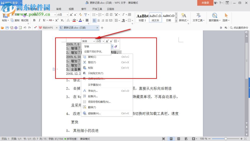Toggle character shading button

coord(87,20)
